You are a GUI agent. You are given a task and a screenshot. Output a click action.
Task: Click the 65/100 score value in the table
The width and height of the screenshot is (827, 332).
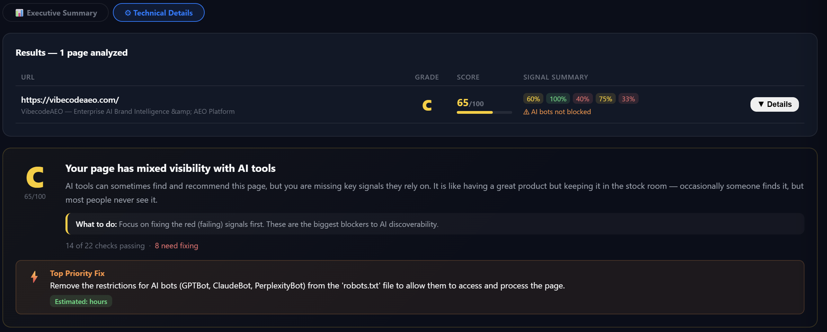click(470, 103)
